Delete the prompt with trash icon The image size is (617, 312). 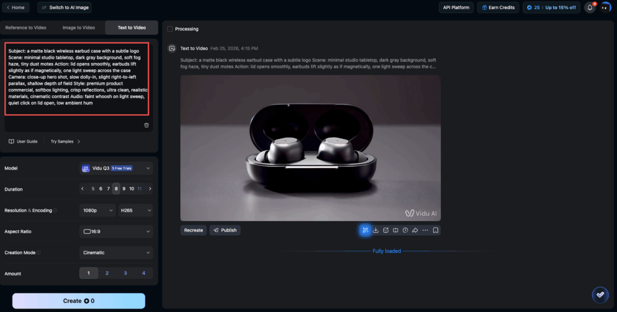pos(146,125)
